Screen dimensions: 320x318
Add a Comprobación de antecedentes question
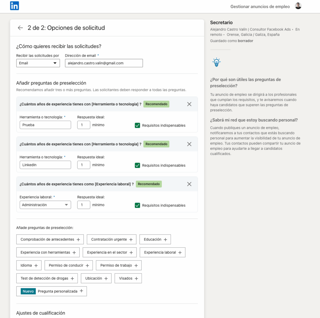coord(50,239)
